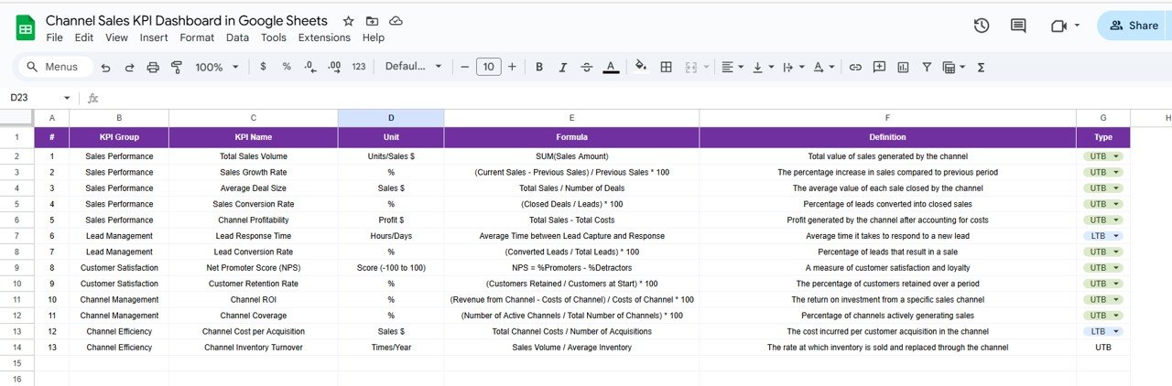The height and width of the screenshot is (386, 1172).
Task: Toggle italic formatting
Action: coord(562,67)
